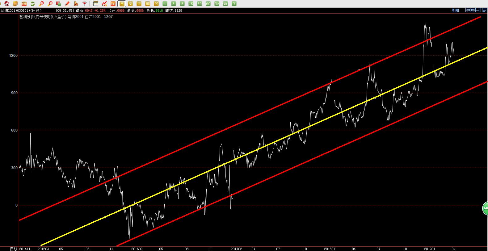The height and width of the screenshot is (251, 488).
Task: Switch to quarterly (季) period
Action: coord(148,4)
